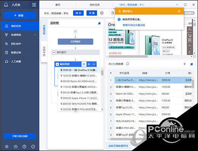Click the blue 保存 save button

(x=78, y=13)
